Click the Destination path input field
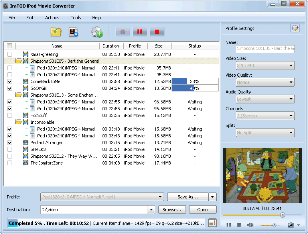Image resolution: width=308 pixels, height=234 pixels. point(94,210)
